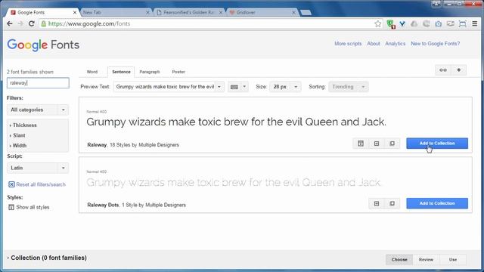Viewport: 484px width, 272px height.
Task: Open New to Google Fonts? link
Action: click(436, 44)
